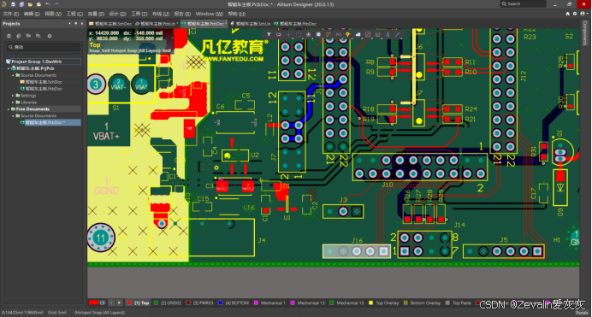The width and height of the screenshot is (592, 317).
Task: Open the 文件 (F) menu
Action: pyautogui.click(x=10, y=14)
